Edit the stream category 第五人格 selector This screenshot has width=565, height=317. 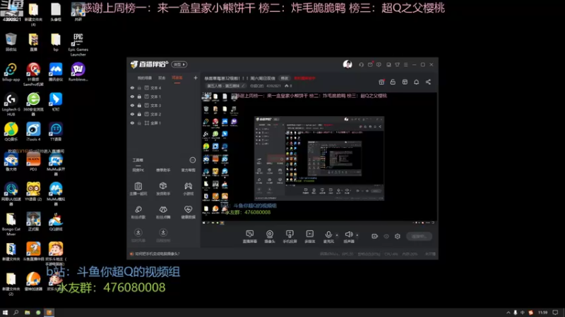coord(225,86)
